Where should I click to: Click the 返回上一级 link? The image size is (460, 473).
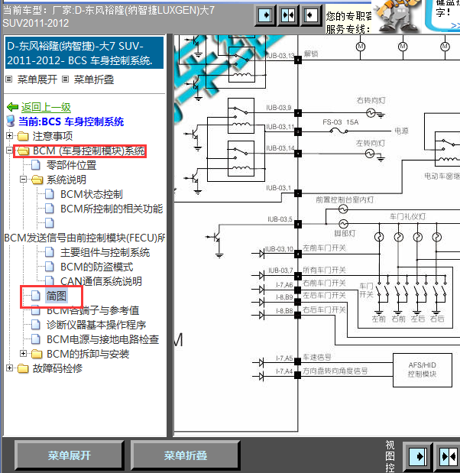pos(46,107)
